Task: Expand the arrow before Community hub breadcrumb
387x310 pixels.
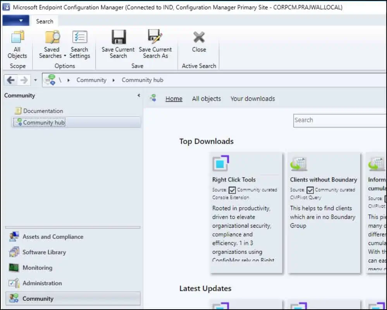Action: coord(114,80)
